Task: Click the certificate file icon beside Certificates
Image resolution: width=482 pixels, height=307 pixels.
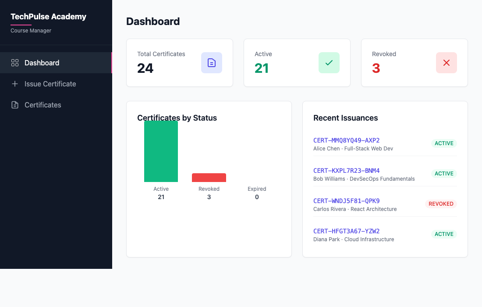Action: 14,105
